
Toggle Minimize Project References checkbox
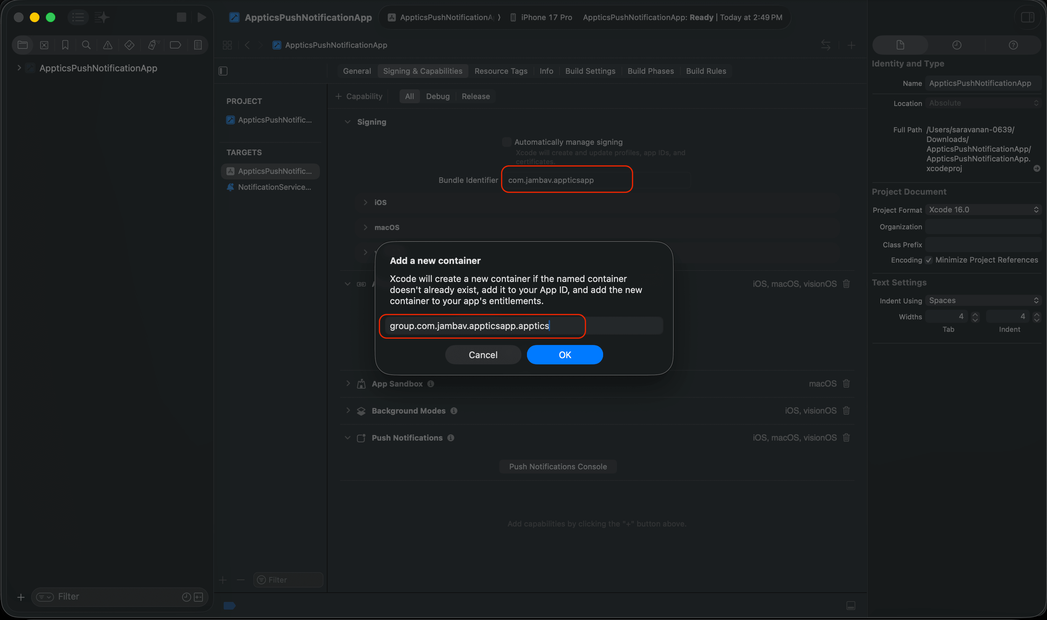coord(928,260)
